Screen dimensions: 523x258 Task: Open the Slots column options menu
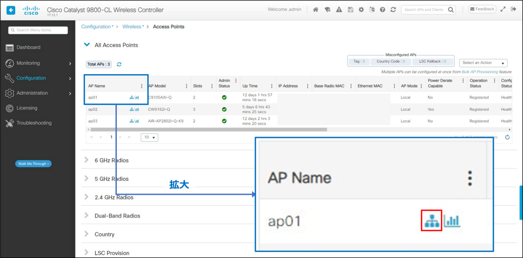click(212, 86)
